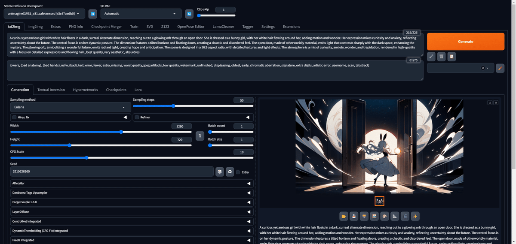Expand the Refiner section arrow
The image size is (516, 244).
tap(248, 117)
